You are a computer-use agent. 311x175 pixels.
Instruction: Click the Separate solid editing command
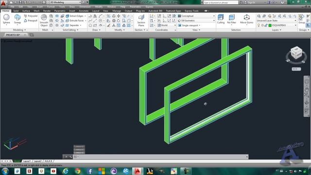[73, 25]
